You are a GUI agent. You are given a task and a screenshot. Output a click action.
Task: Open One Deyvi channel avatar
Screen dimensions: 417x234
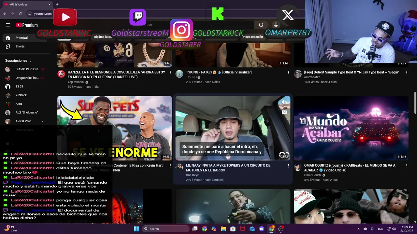180,167
